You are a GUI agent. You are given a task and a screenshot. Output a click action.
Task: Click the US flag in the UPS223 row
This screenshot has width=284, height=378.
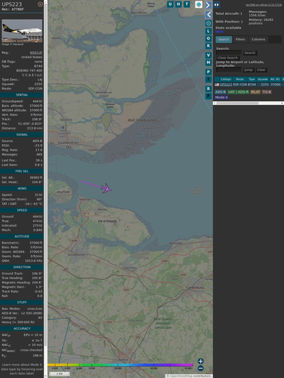coord(217,85)
